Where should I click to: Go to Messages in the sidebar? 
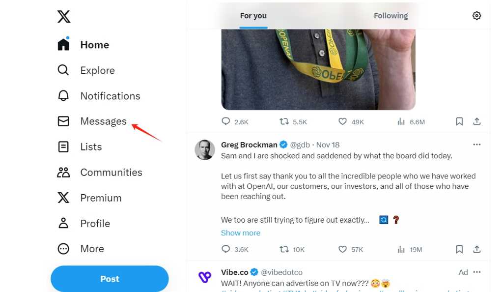pos(103,121)
